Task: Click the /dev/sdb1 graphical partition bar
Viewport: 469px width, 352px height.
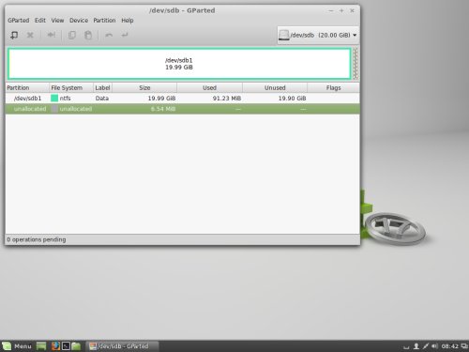Action: [x=179, y=64]
